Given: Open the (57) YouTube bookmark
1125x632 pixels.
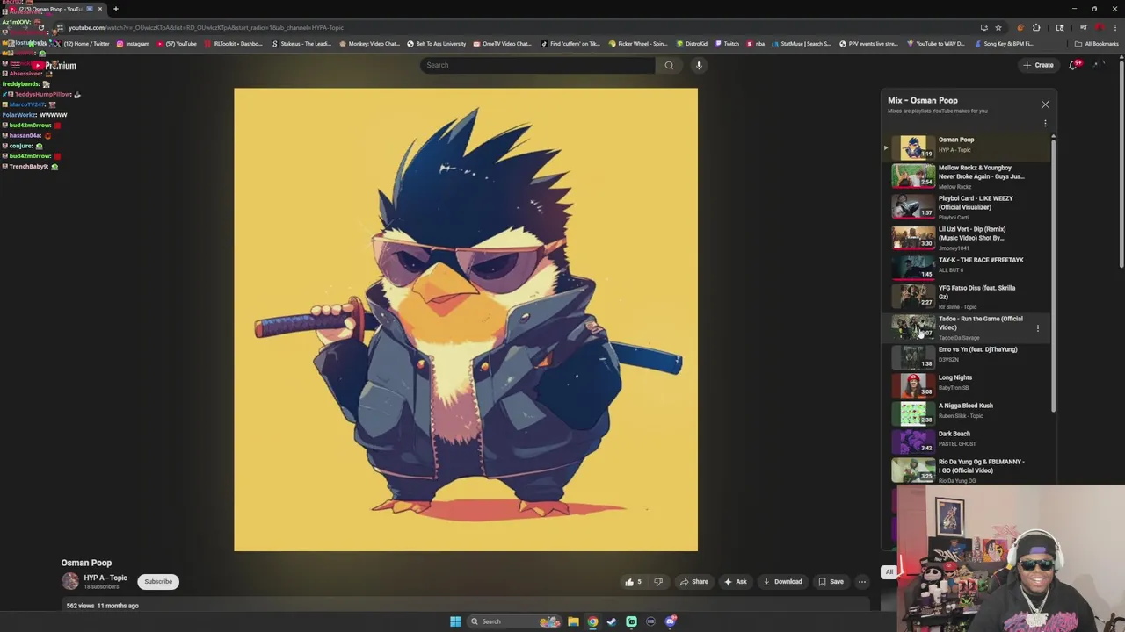Looking at the screenshot, I should (x=177, y=44).
